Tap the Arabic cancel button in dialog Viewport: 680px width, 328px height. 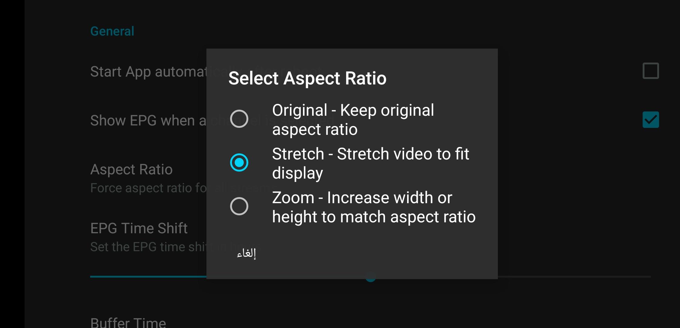tap(246, 253)
